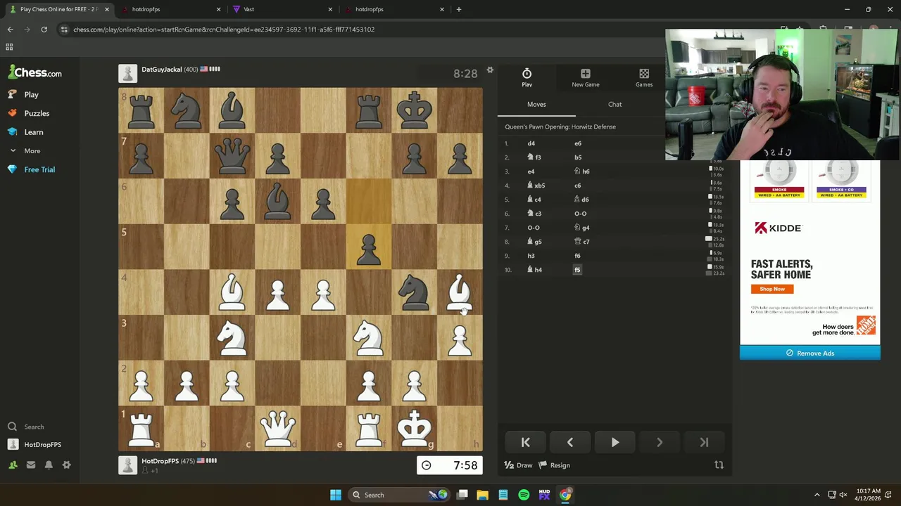Click the Chess.com logo
The height and width of the screenshot is (506, 901).
34,72
